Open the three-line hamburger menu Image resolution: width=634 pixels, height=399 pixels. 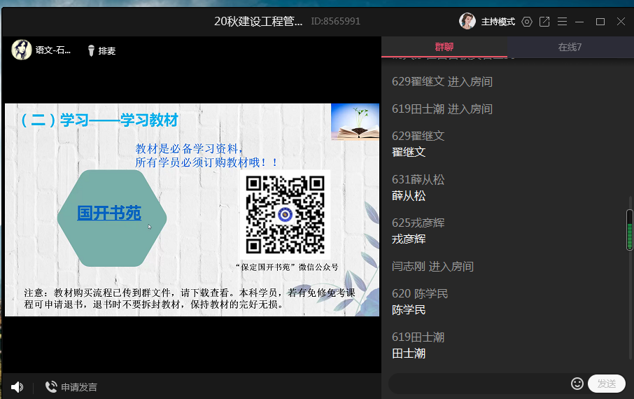(x=563, y=22)
